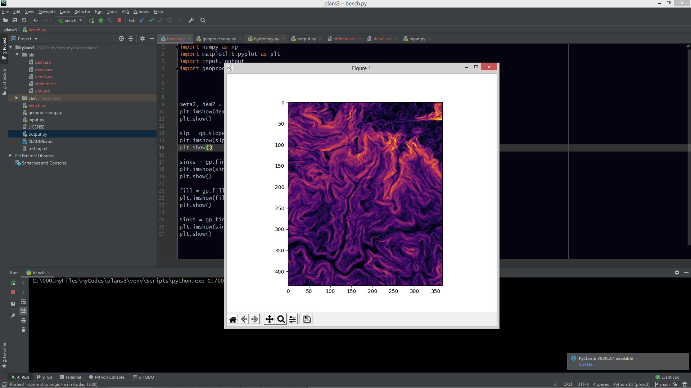Click the Debug bug icon in the toolbar

[x=101, y=21]
